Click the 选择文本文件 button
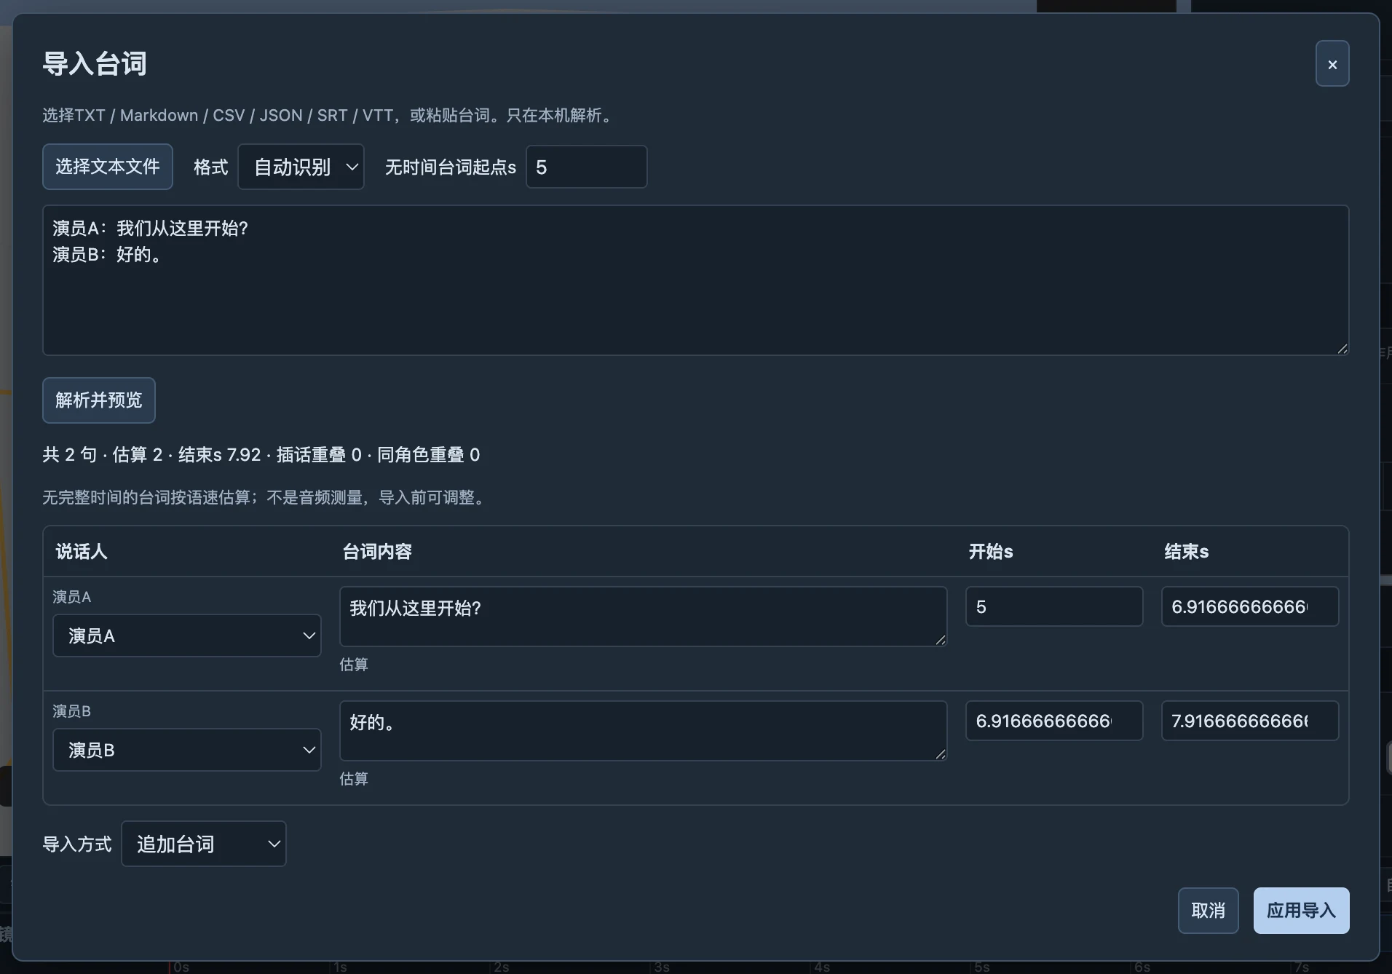1392x974 pixels. 108,167
